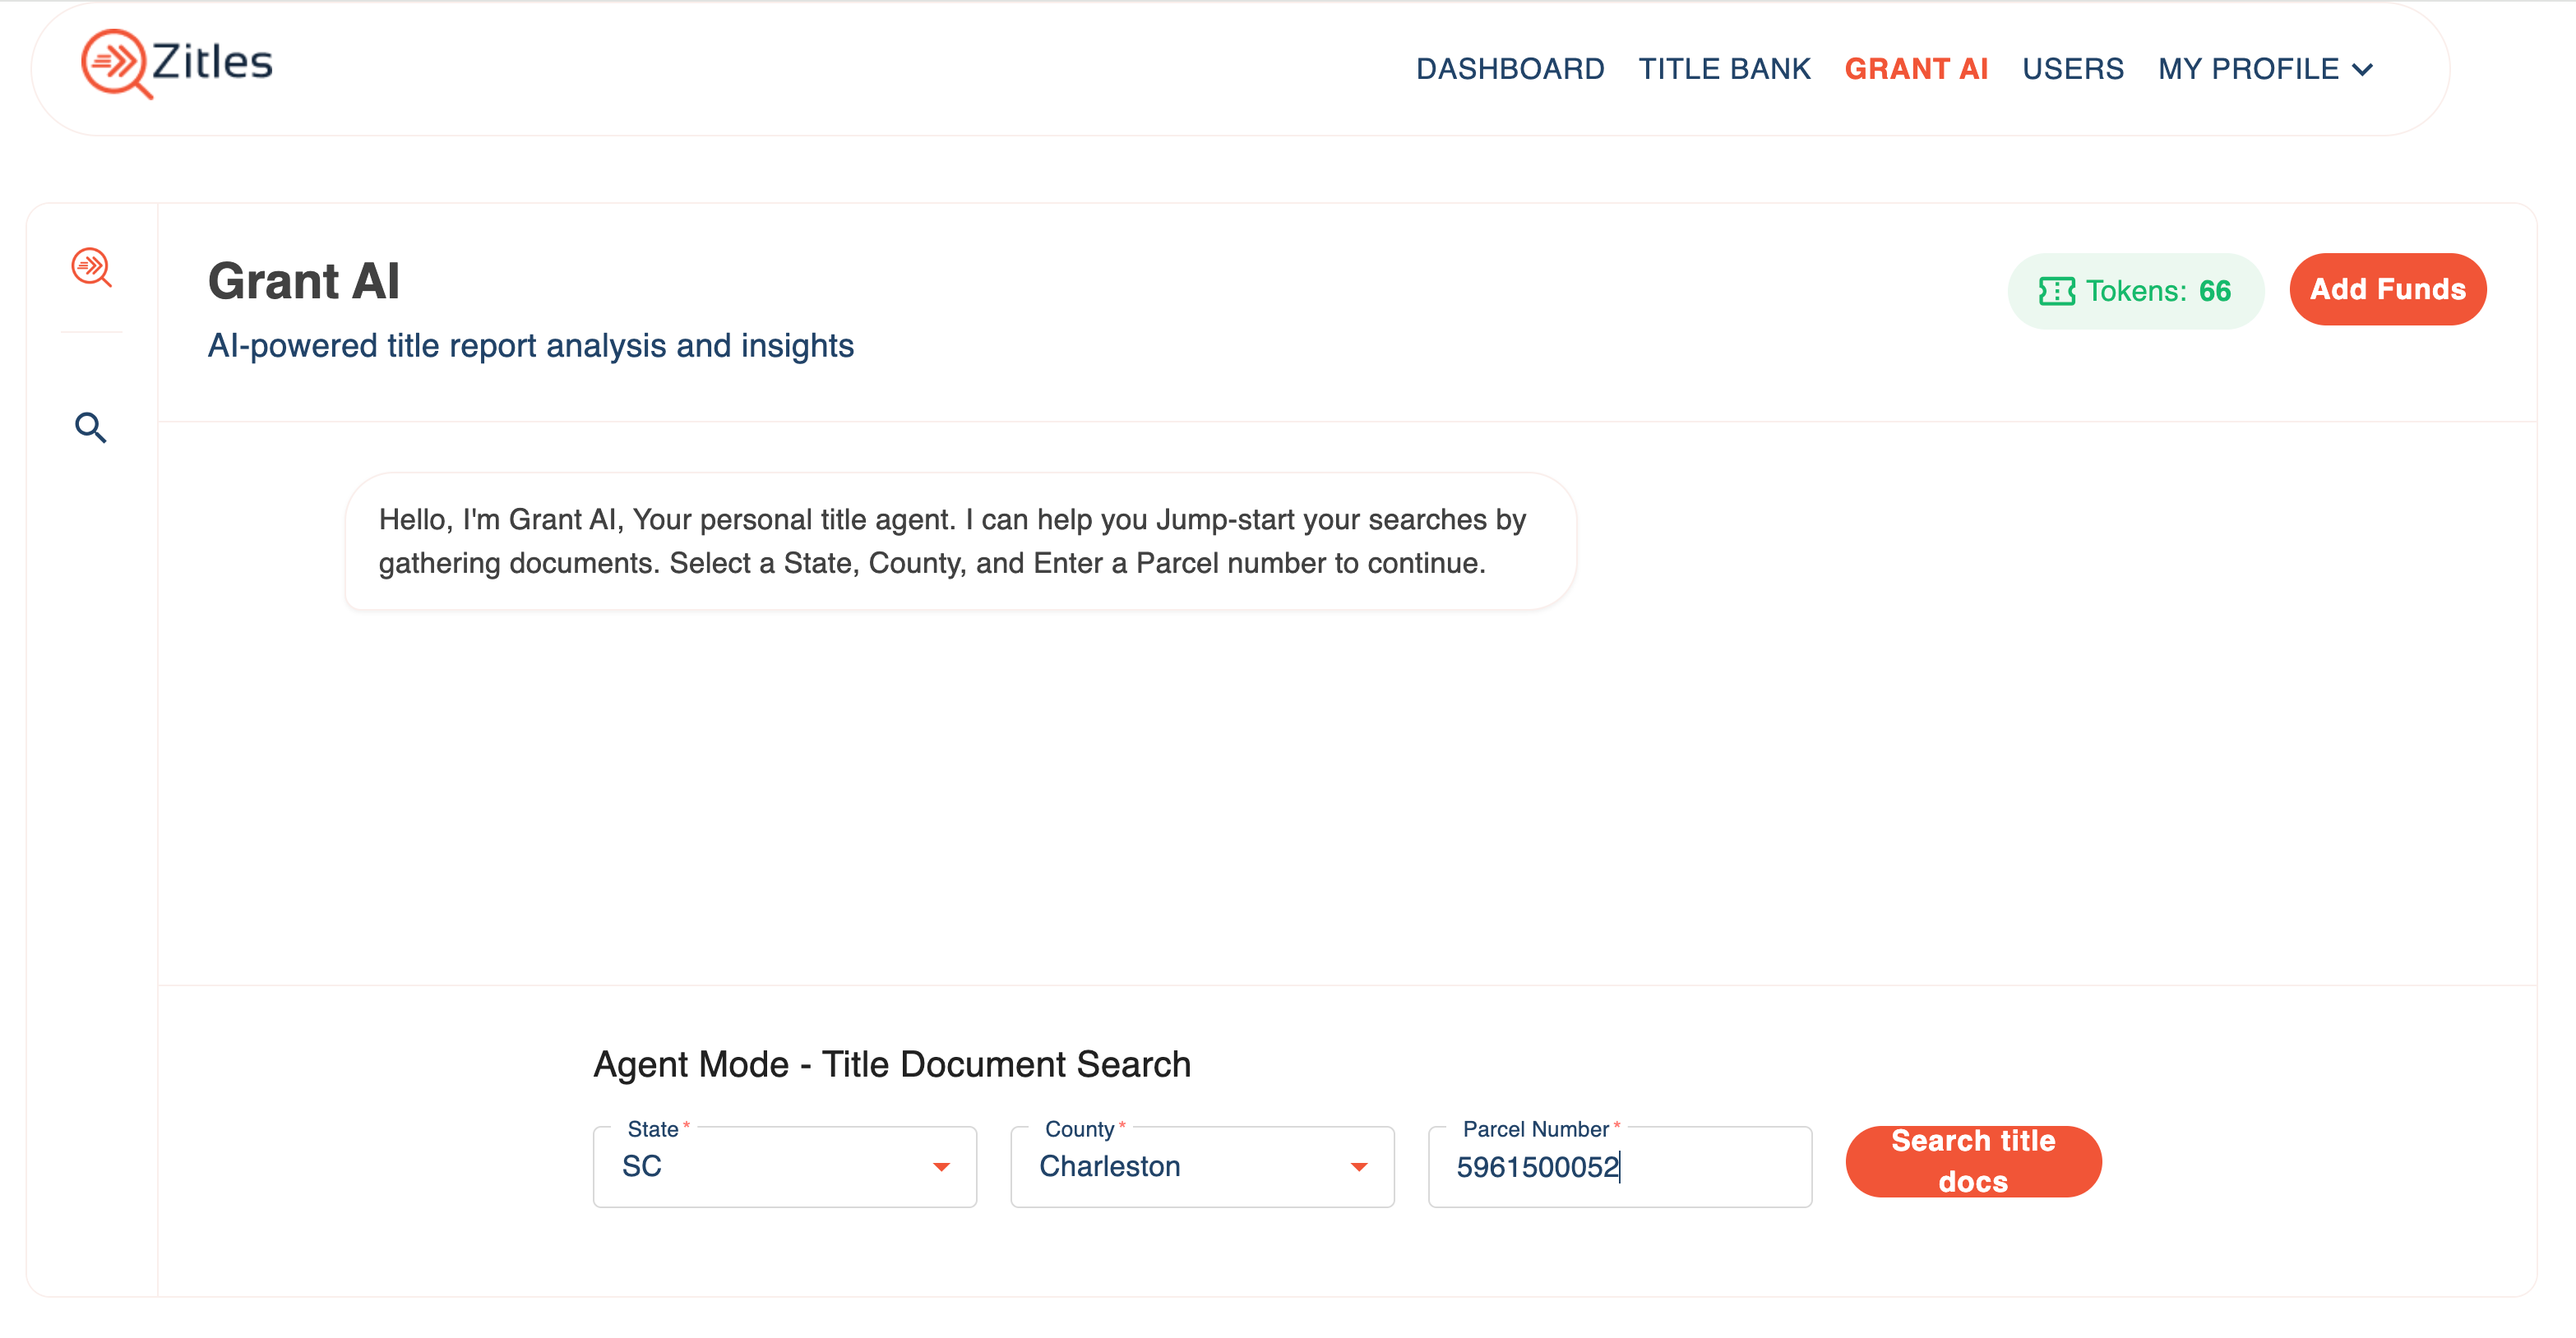Click the ticket icon beside Tokens

point(2056,291)
